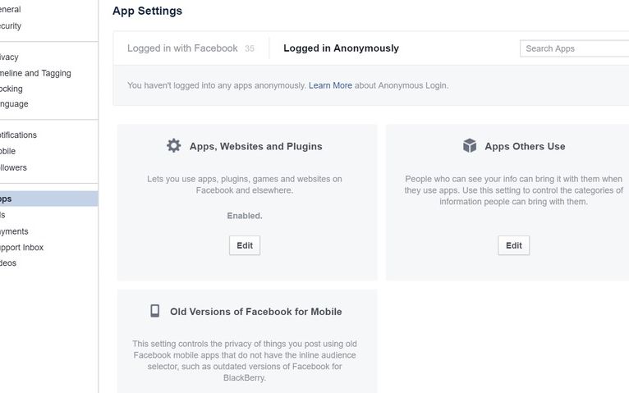The image size is (629, 393).
Task: Select Videos settings in the sidebar
Action: tap(7, 263)
